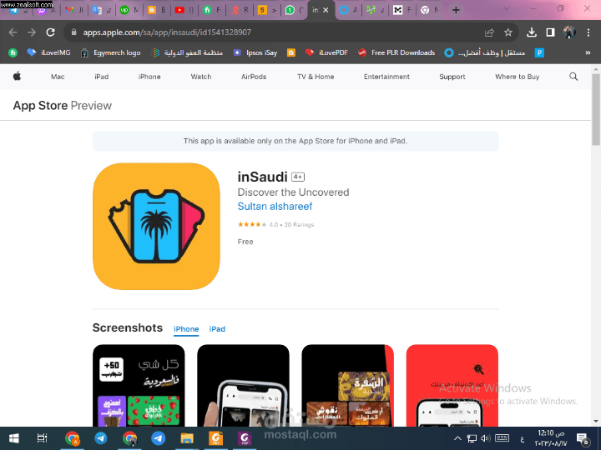Click the inSaudi app icon image
This screenshot has width=601, height=450.
(x=156, y=226)
